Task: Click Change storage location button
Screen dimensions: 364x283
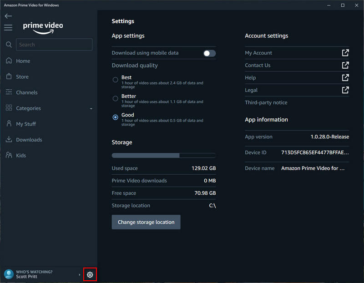Action: [146, 222]
